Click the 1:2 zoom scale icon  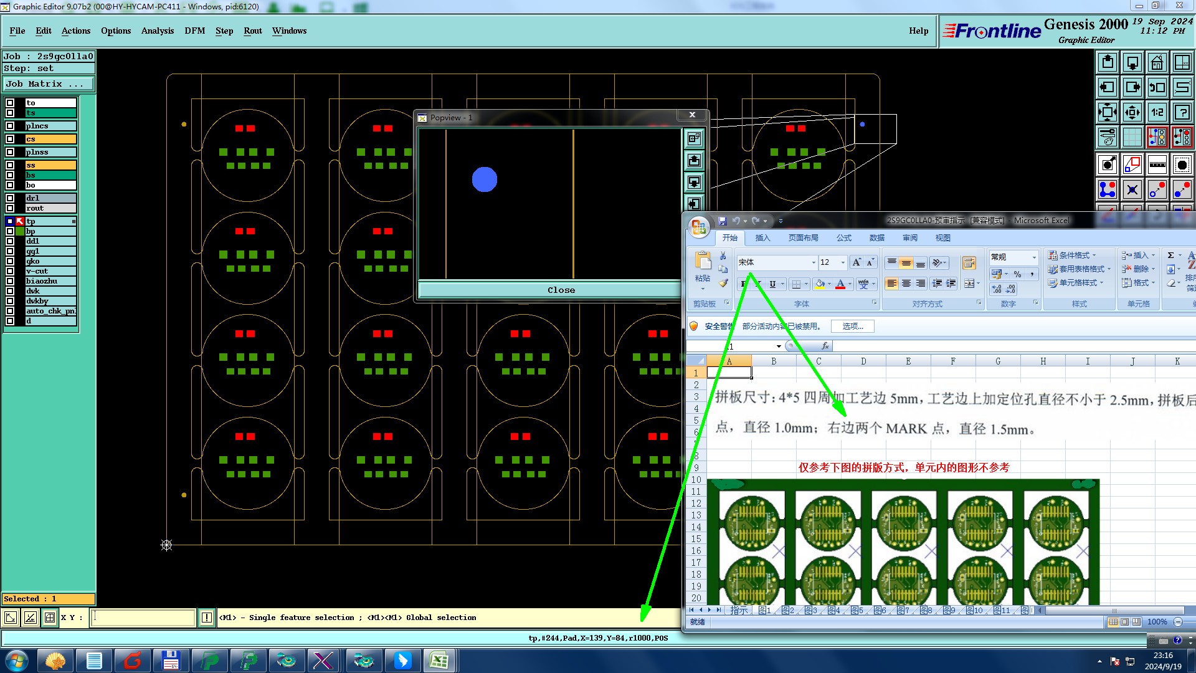click(x=1157, y=112)
